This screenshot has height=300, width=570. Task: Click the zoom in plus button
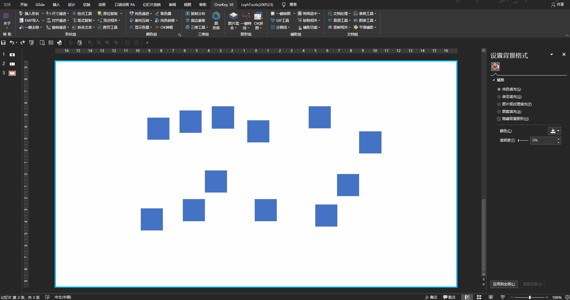pyautogui.click(x=547, y=297)
